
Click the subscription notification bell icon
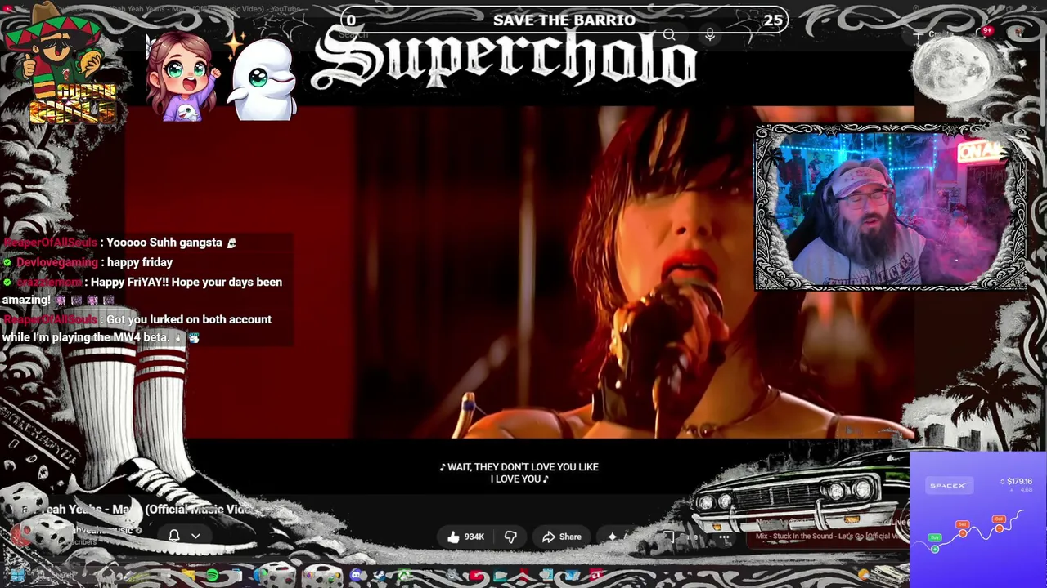(x=173, y=536)
